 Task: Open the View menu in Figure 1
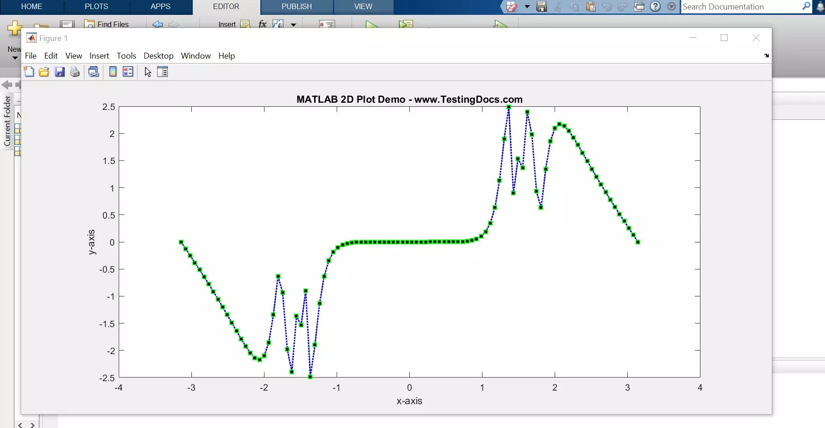click(74, 55)
